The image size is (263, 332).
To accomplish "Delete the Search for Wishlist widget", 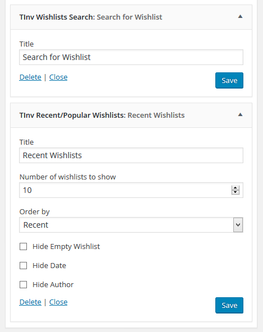I will pos(30,77).
